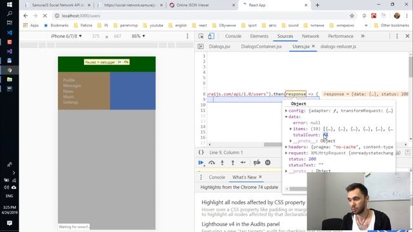The width and height of the screenshot is (413, 232).
Task: Deactivate breakpoints toggle
Action: 257,163
